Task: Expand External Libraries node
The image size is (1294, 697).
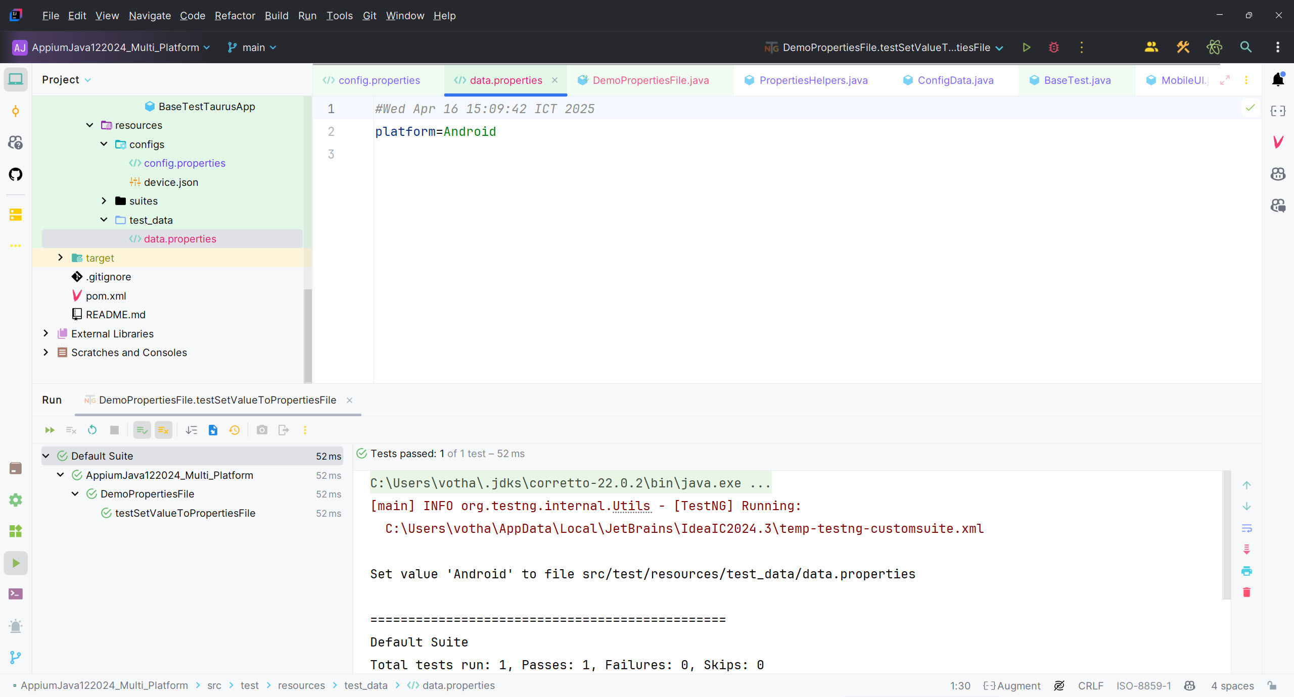Action: (x=45, y=333)
